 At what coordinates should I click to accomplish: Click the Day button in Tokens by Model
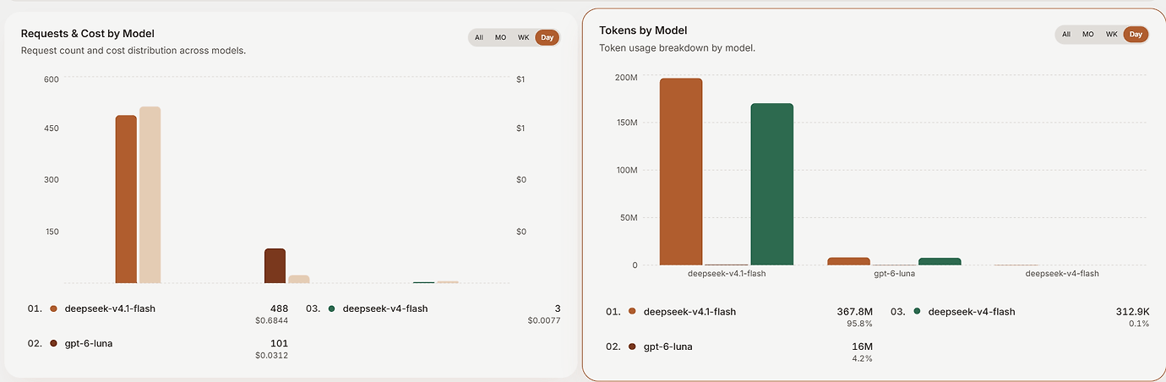1136,34
